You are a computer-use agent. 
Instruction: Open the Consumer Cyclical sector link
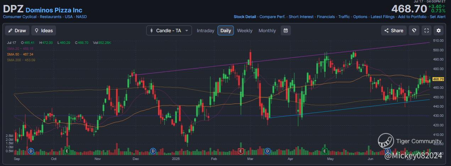tap(20, 17)
